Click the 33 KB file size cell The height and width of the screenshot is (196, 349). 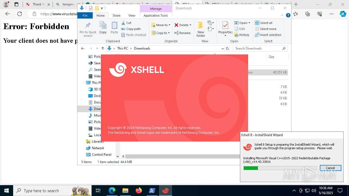(x=283, y=98)
